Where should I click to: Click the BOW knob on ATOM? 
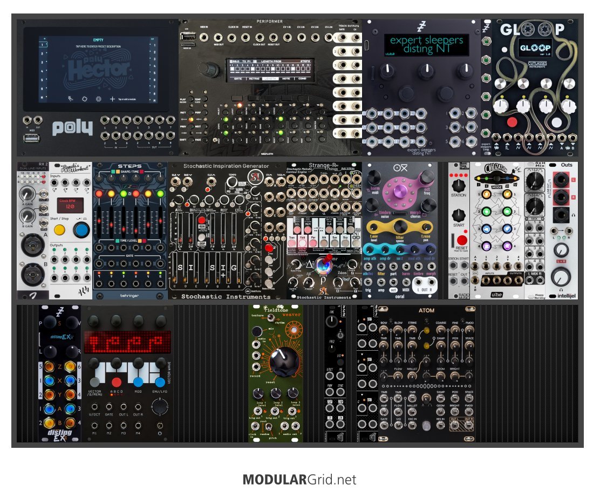click(x=384, y=330)
